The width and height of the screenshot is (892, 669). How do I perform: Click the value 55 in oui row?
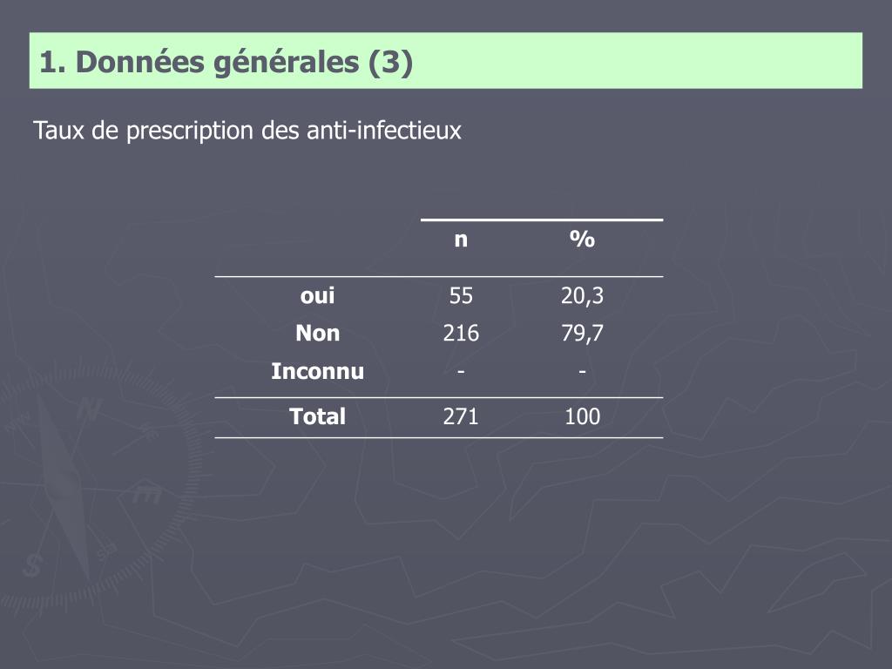(461, 296)
